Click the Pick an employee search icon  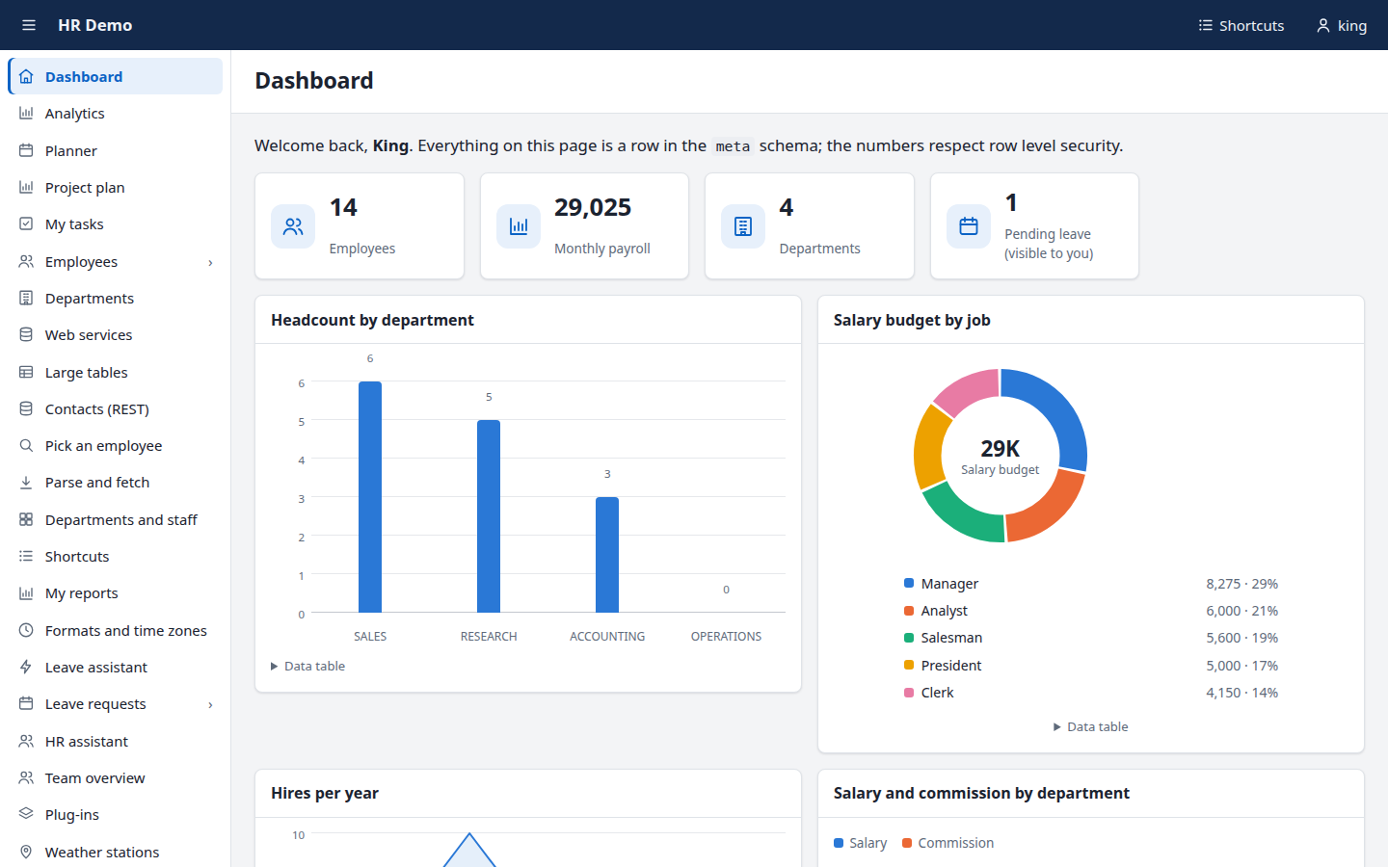[x=26, y=446]
